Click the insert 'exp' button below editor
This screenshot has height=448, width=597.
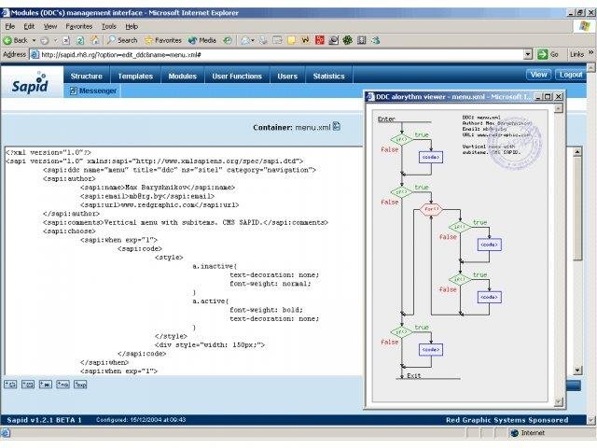pyautogui.click(x=80, y=385)
